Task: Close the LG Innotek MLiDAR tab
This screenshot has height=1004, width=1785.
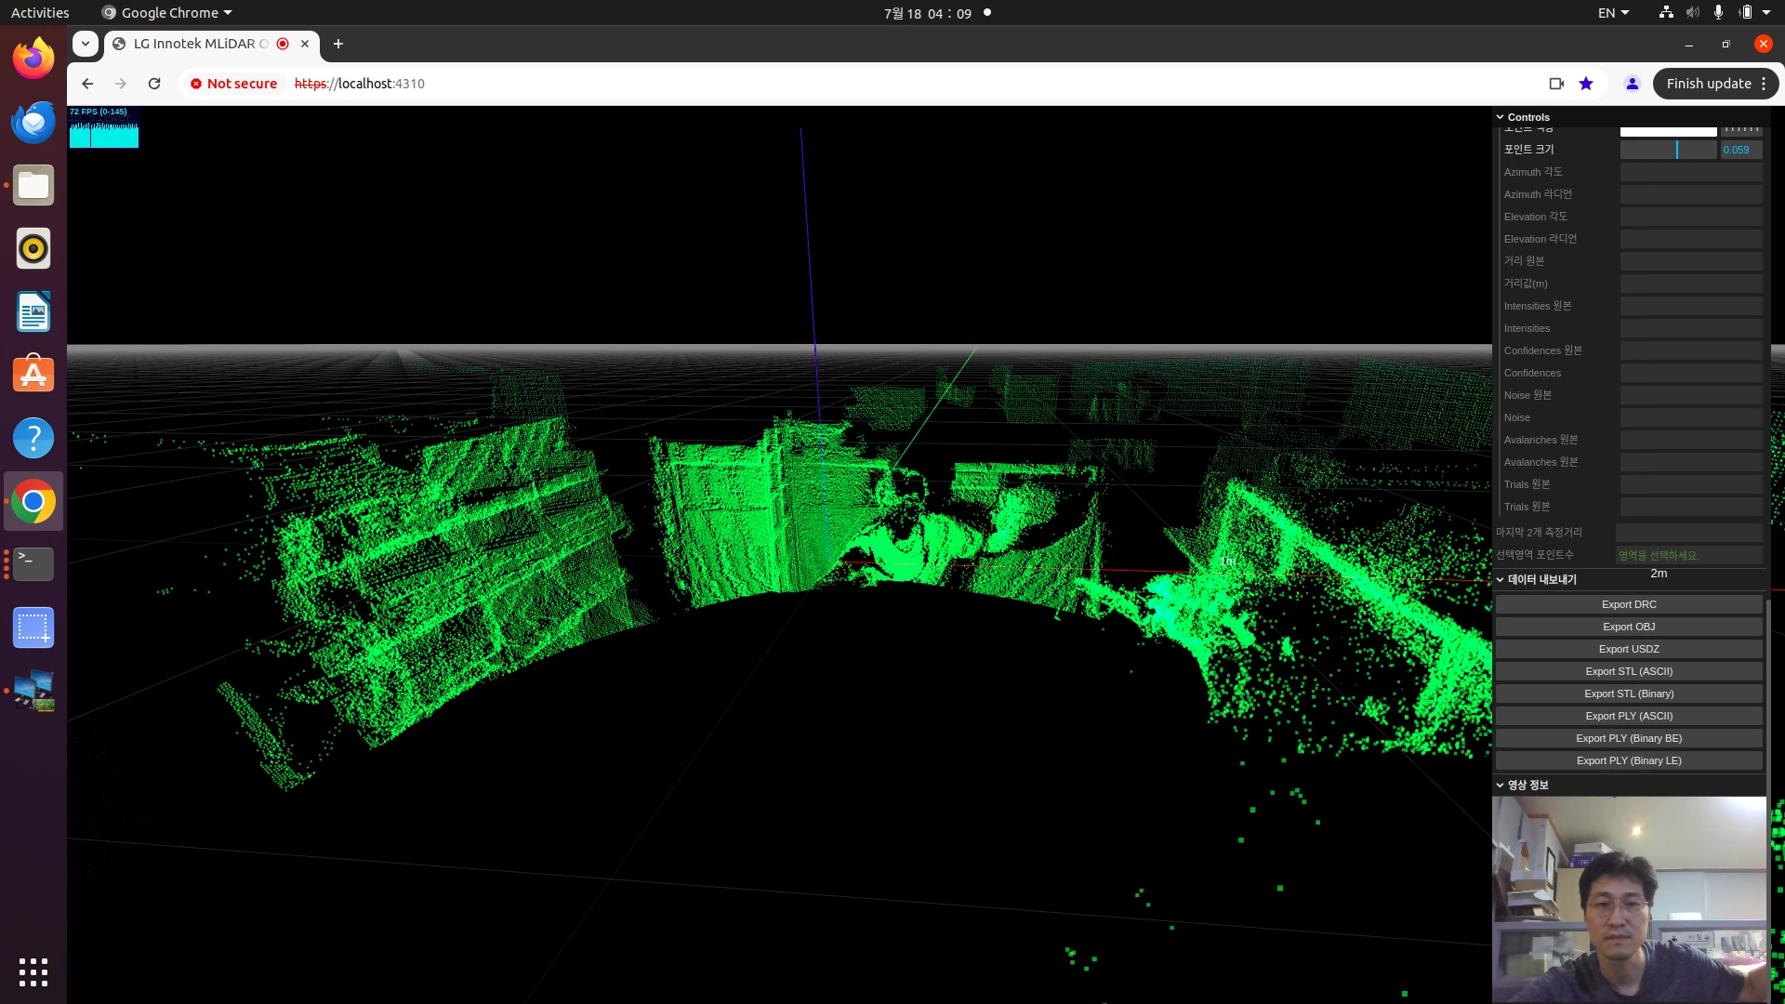Action: [x=305, y=44]
